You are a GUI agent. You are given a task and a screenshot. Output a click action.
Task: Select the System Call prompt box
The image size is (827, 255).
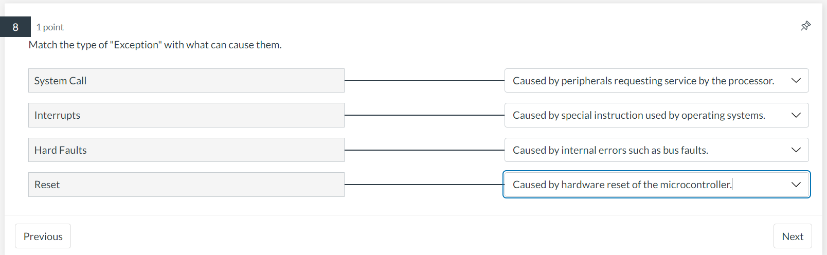click(186, 81)
